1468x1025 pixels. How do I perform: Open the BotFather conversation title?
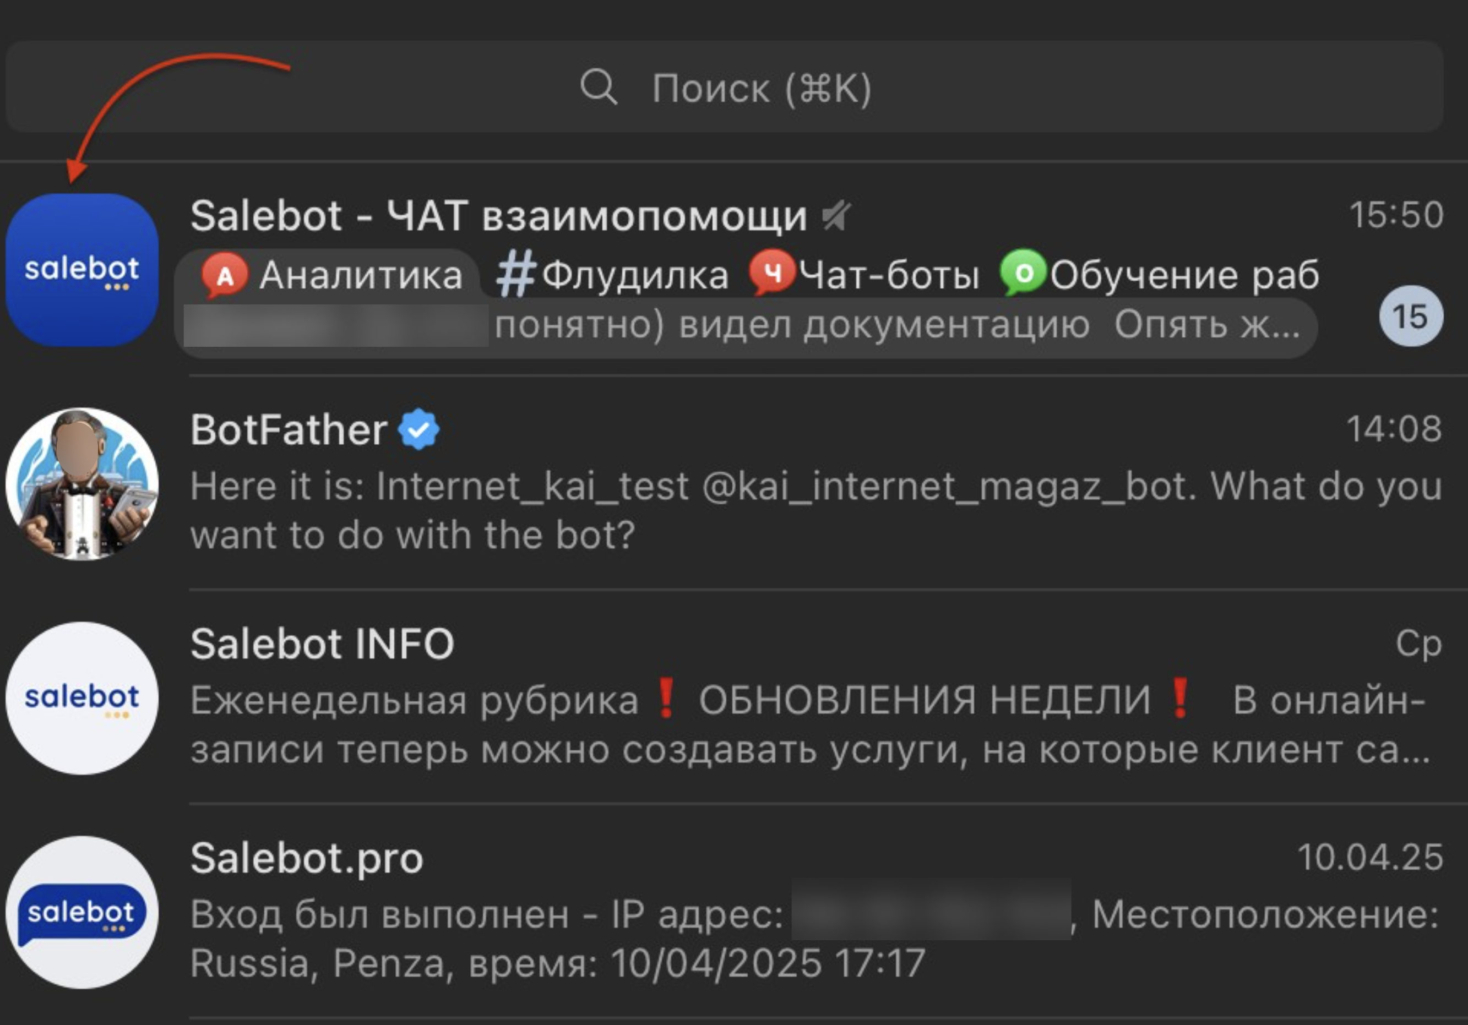[289, 429]
